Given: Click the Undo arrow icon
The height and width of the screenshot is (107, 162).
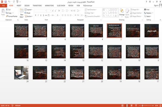Looking at the screenshot, I should 9,2.
